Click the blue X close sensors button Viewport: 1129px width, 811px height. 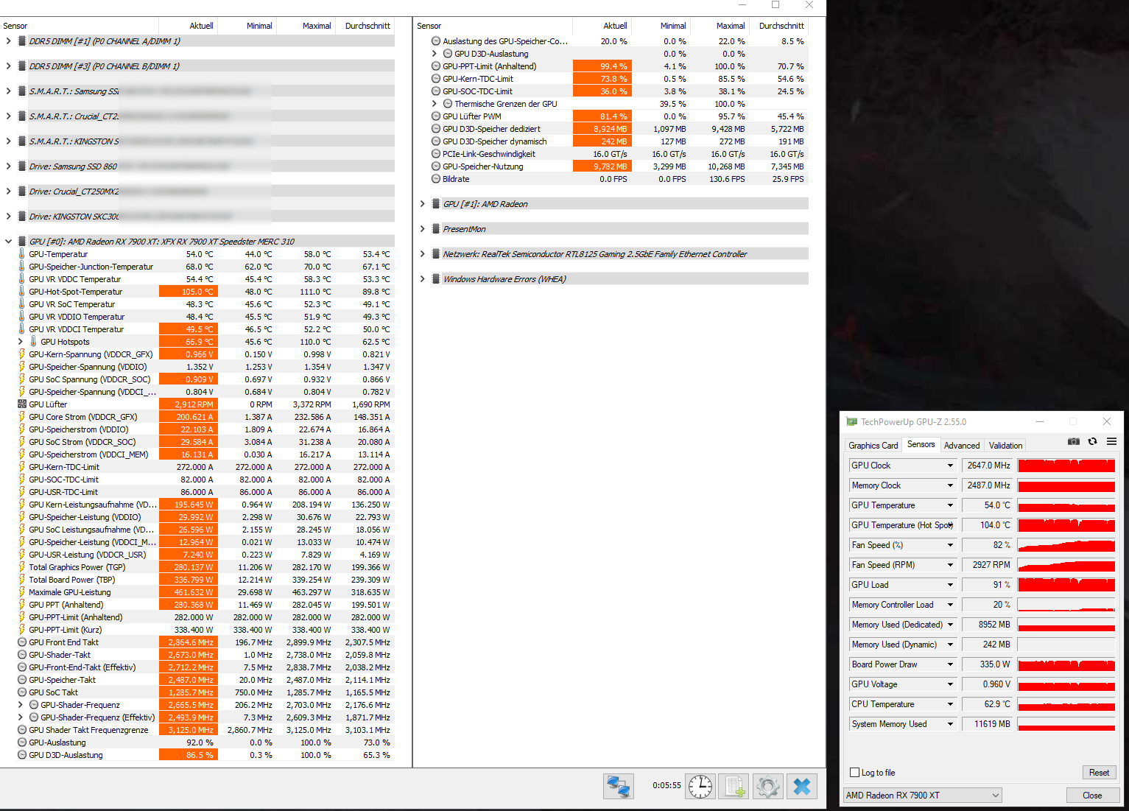[x=802, y=787]
